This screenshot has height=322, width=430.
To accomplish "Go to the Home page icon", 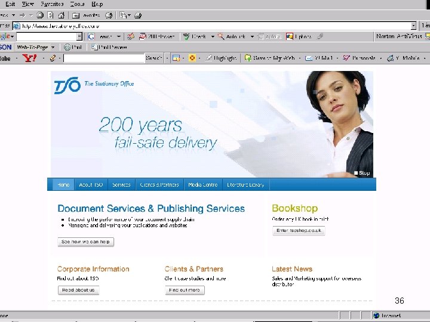I will tap(61, 16).
